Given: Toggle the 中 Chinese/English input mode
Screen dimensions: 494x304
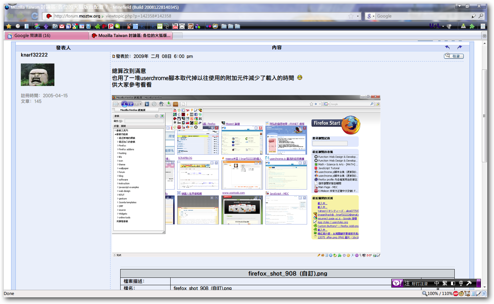Looking at the screenshot, I should pos(437,283).
